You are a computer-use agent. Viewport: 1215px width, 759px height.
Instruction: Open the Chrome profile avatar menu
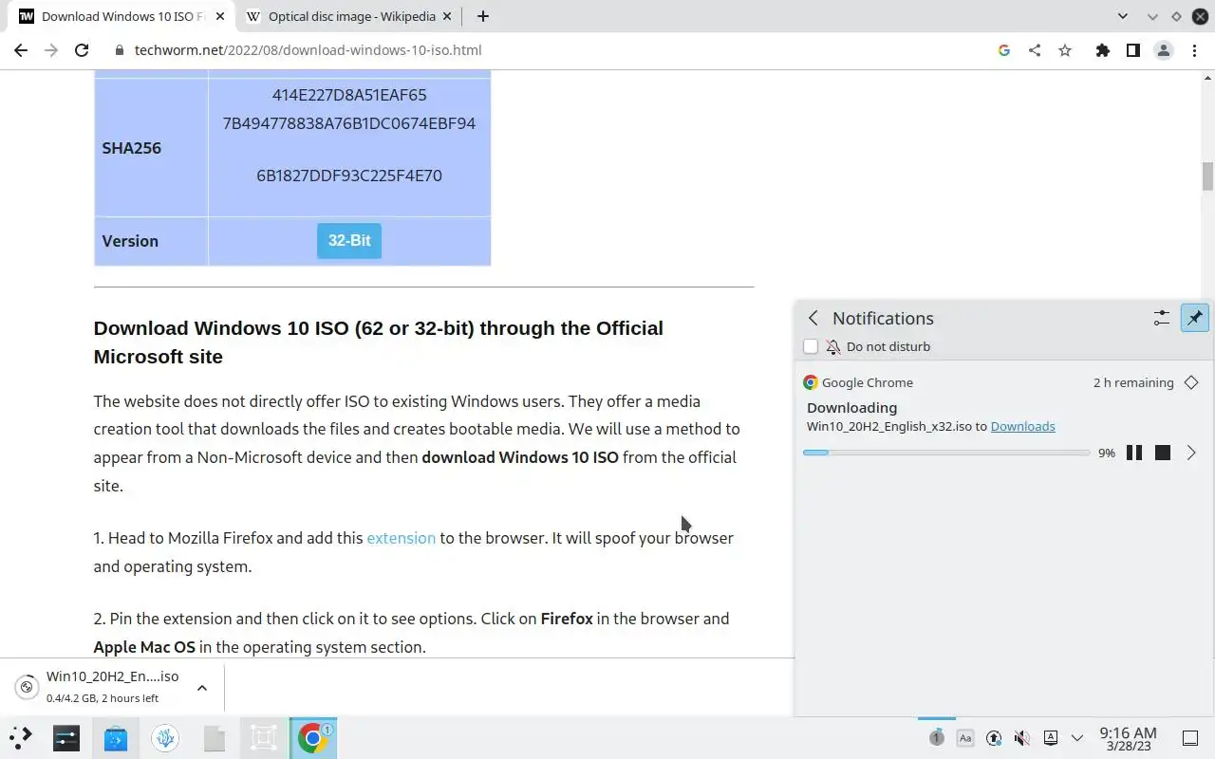1164,50
